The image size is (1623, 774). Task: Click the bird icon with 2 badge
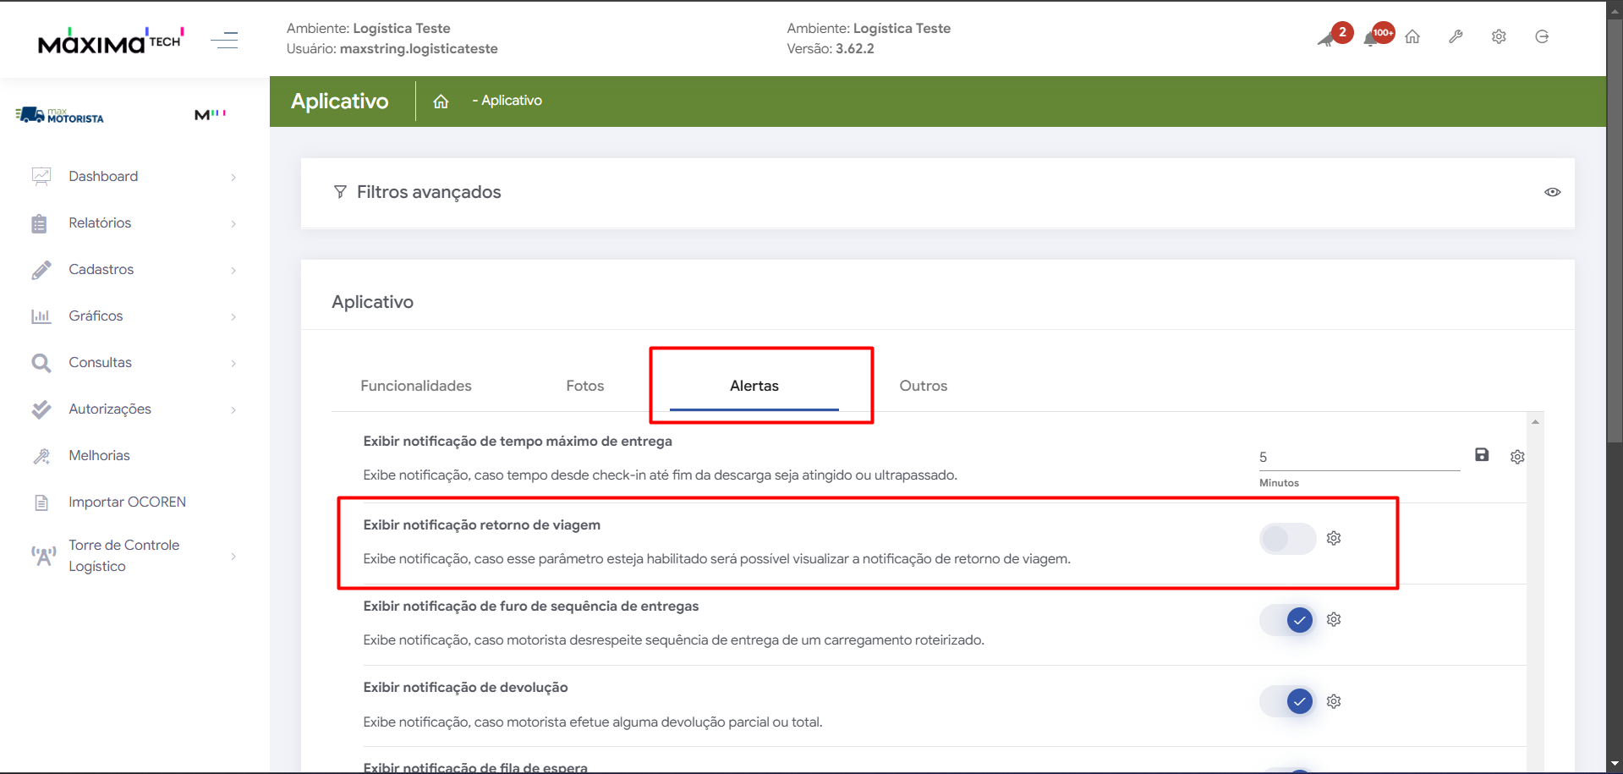pyautogui.click(x=1328, y=38)
